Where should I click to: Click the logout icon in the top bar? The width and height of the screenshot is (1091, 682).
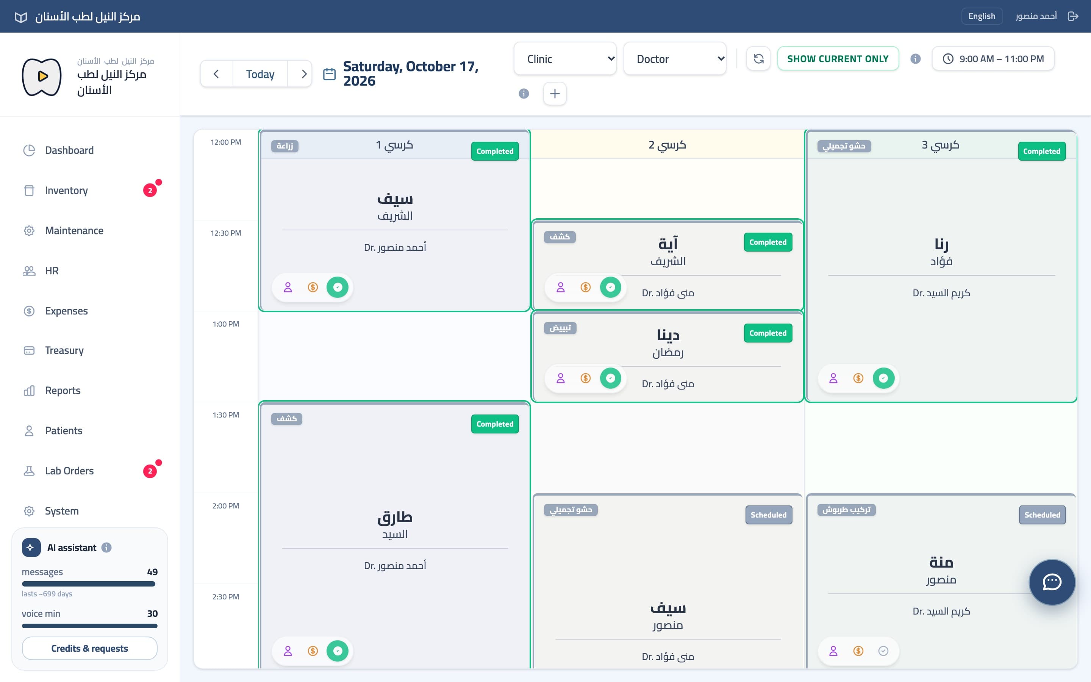[1073, 16]
